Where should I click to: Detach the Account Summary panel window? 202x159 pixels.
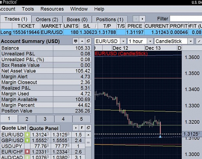88,41
